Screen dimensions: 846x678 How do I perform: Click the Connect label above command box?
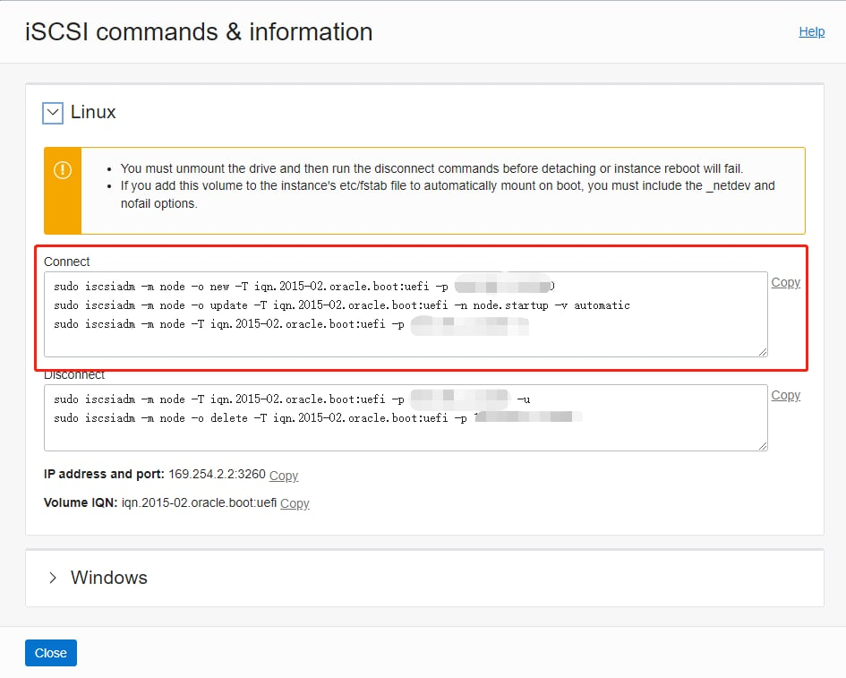[x=67, y=262]
